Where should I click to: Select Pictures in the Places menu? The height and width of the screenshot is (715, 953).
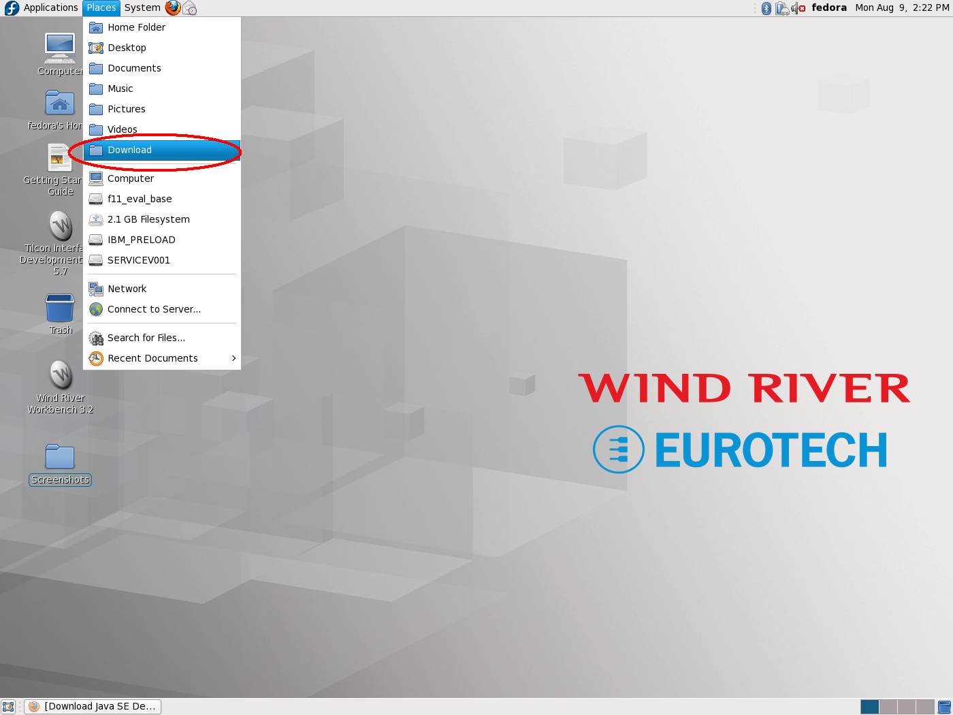click(x=162, y=109)
